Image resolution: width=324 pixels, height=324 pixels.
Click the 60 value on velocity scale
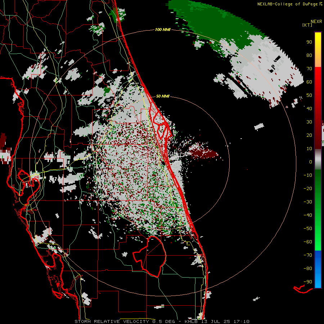coord(309,82)
